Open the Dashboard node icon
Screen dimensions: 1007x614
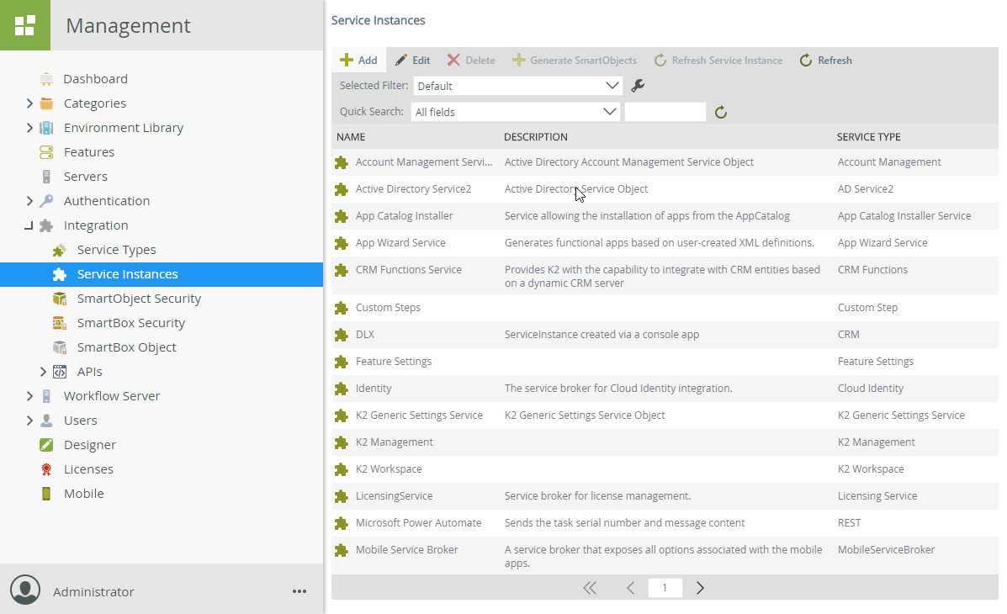coord(46,79)
